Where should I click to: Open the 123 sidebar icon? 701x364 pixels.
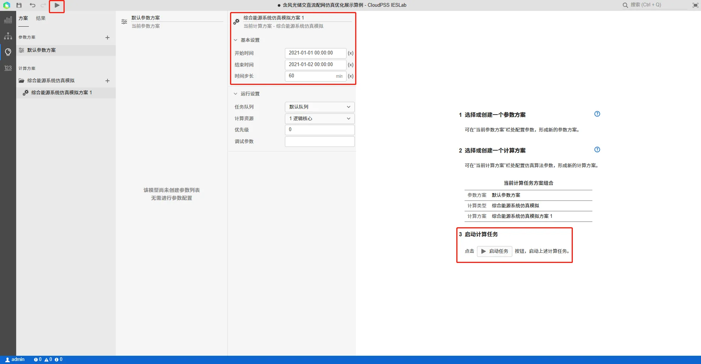pos(8,68)
